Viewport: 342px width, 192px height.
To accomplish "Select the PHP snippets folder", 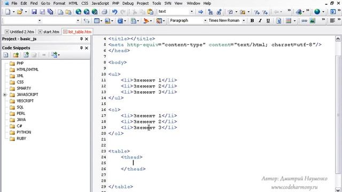I will 20,63.
